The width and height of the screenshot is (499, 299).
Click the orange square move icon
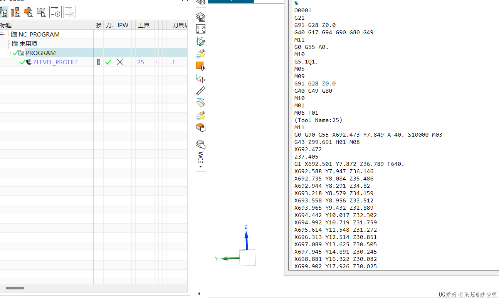(x=201, y=66)
